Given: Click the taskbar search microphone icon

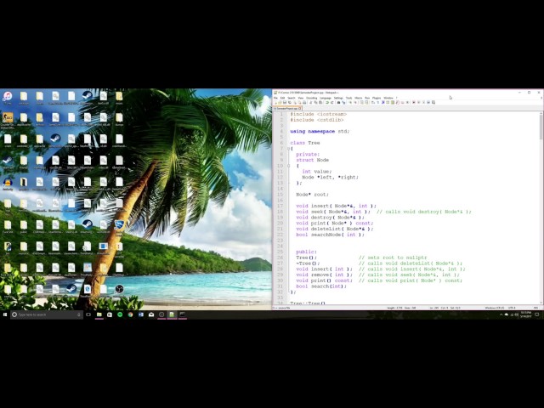Looking at the screenshot, I should coord(79,314).
